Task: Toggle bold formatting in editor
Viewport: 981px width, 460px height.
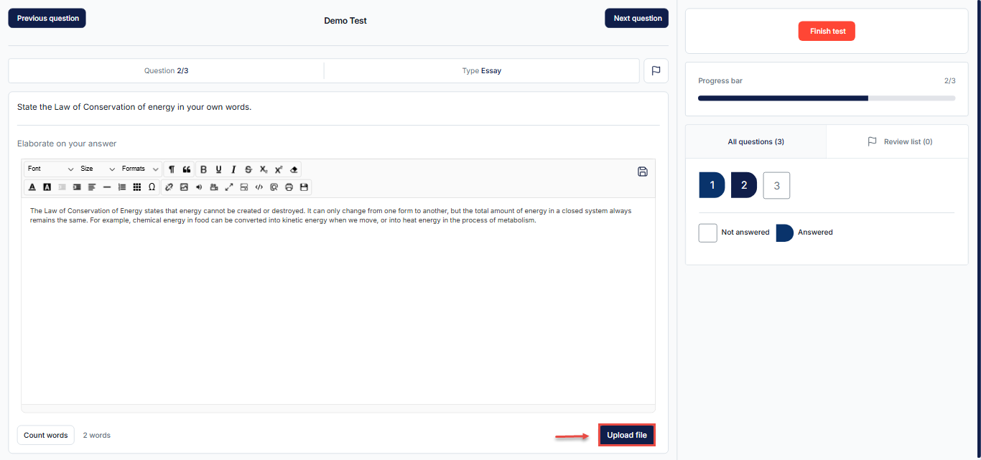Action: tap(203, 169)
